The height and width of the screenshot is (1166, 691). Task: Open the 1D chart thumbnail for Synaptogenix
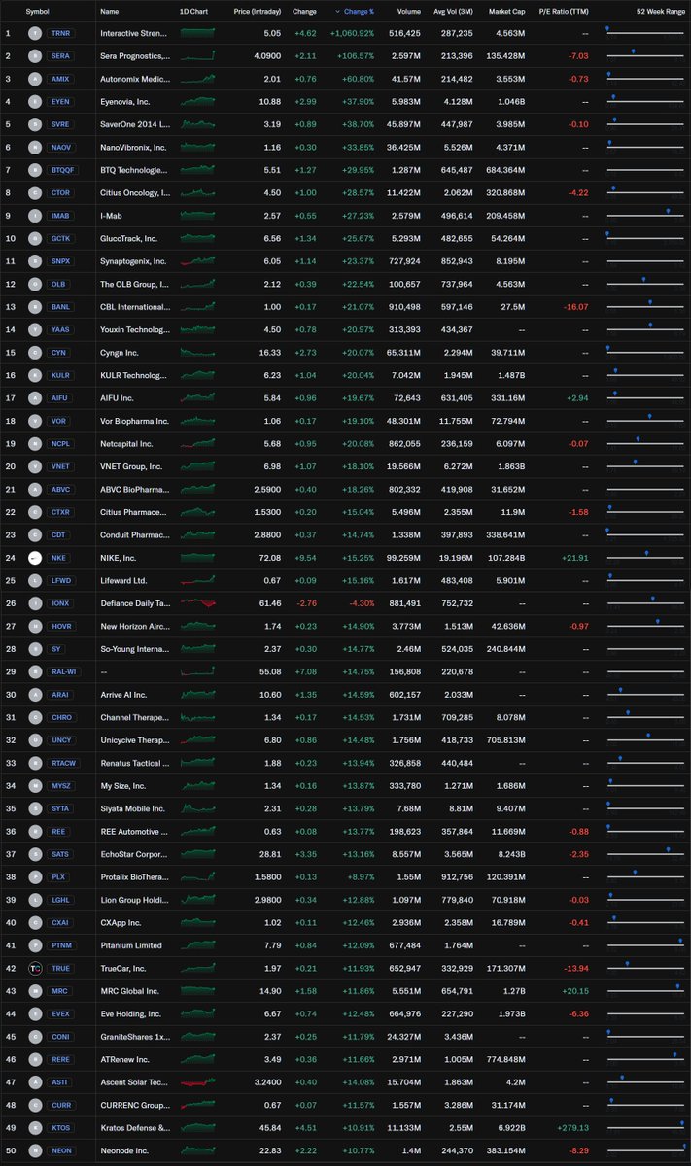pos(198,261)
